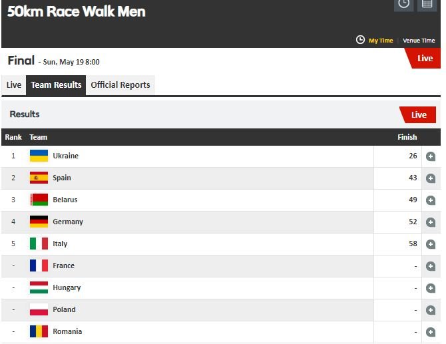Expand Ukraine team result details

[x=431, y=156]
